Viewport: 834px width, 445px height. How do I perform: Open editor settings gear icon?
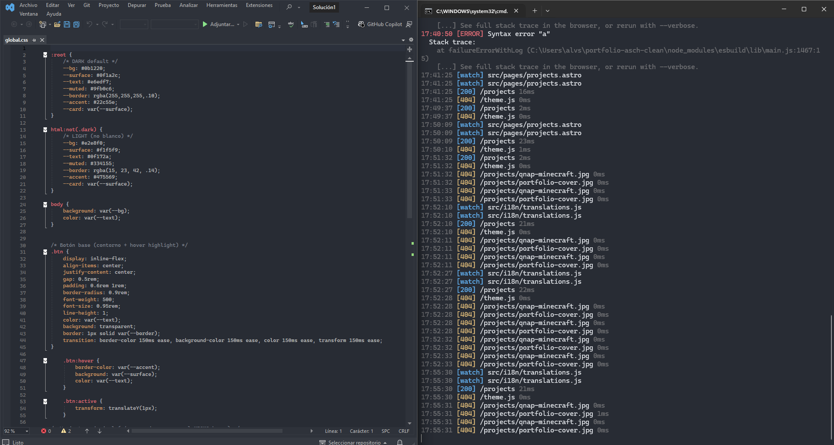click(411, 40)
